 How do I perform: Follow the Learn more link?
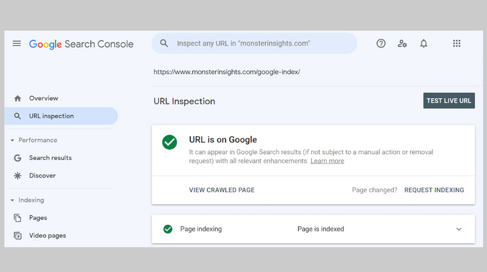tap(327, 161)
